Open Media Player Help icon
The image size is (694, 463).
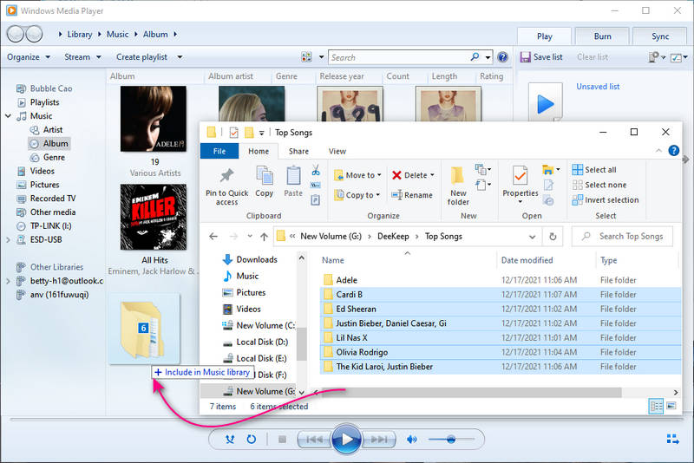tap(502, 57)
